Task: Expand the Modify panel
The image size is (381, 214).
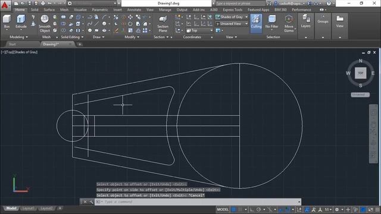Action: tap(132, 37)
